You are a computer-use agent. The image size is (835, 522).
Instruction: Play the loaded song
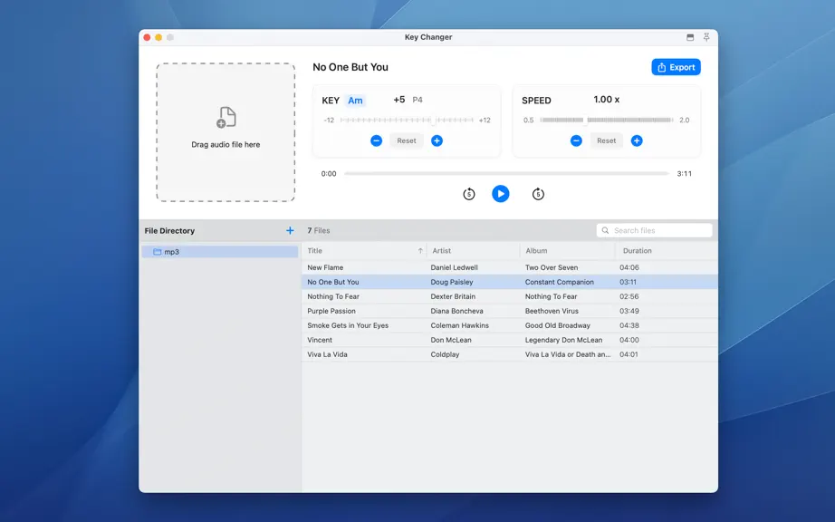point(500,194)
